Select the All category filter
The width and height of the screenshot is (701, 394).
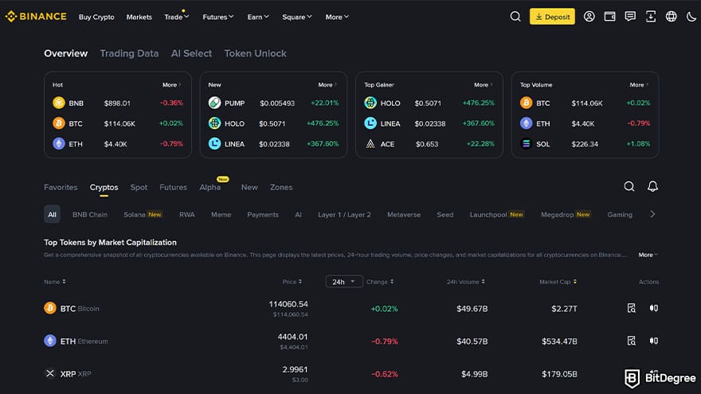(x=52, y=214)
